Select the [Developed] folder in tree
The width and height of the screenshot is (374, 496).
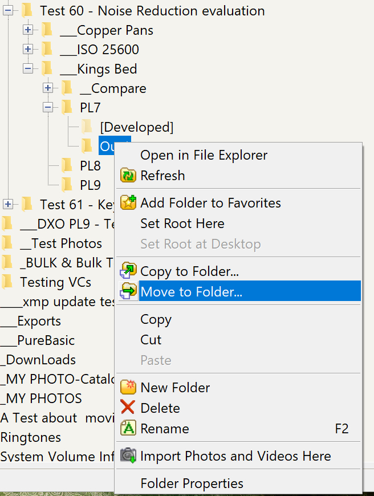pyautogui.click(x=136, y=127)
